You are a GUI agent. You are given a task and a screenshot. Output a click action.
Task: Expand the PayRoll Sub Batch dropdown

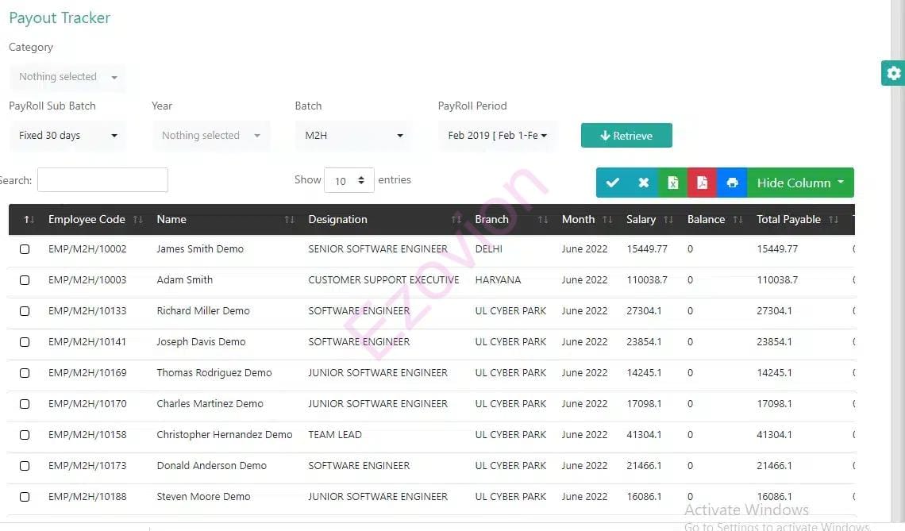[67, 136]
